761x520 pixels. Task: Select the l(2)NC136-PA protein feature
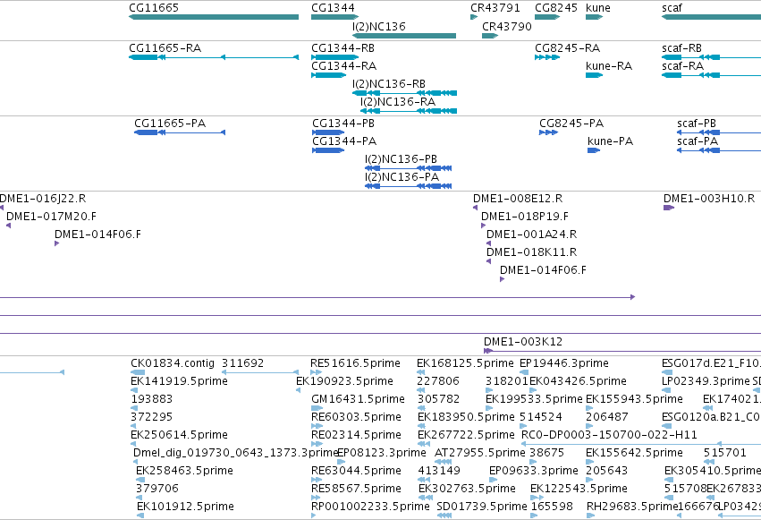(x=408, y=186)
